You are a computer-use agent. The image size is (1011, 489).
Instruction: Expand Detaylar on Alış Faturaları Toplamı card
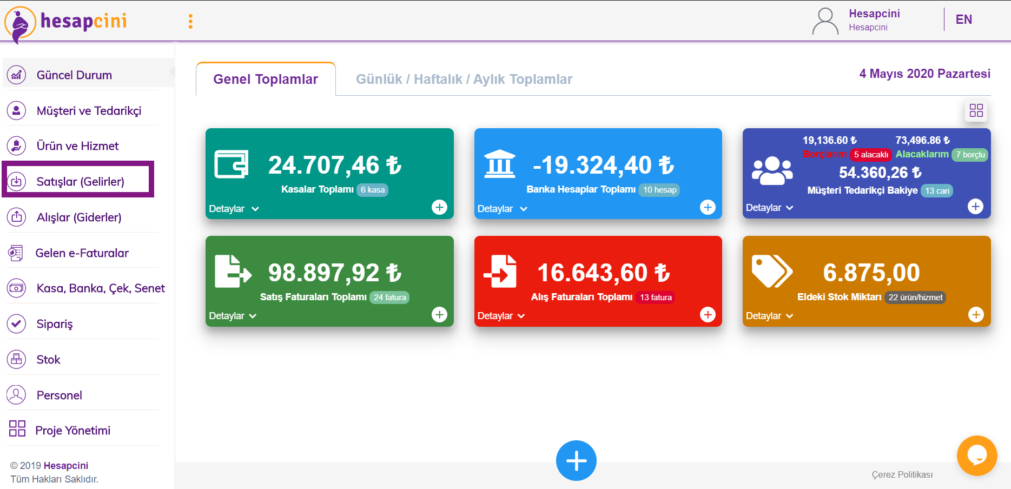[x=501, y=315]
